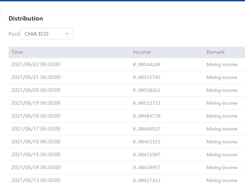Click Mining income remark for 2021/06/16
Viewport: 245px width, 184px height.
[x=222, y=142]
